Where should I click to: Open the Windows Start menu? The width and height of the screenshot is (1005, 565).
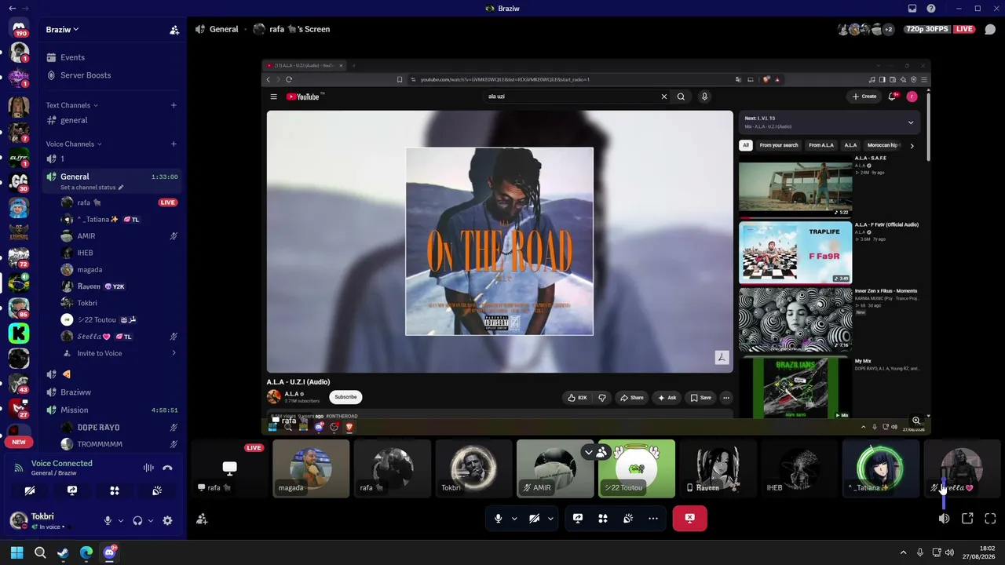point(16,552)
